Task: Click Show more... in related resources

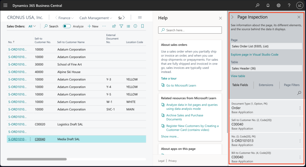Action: [x=170, y=136]
